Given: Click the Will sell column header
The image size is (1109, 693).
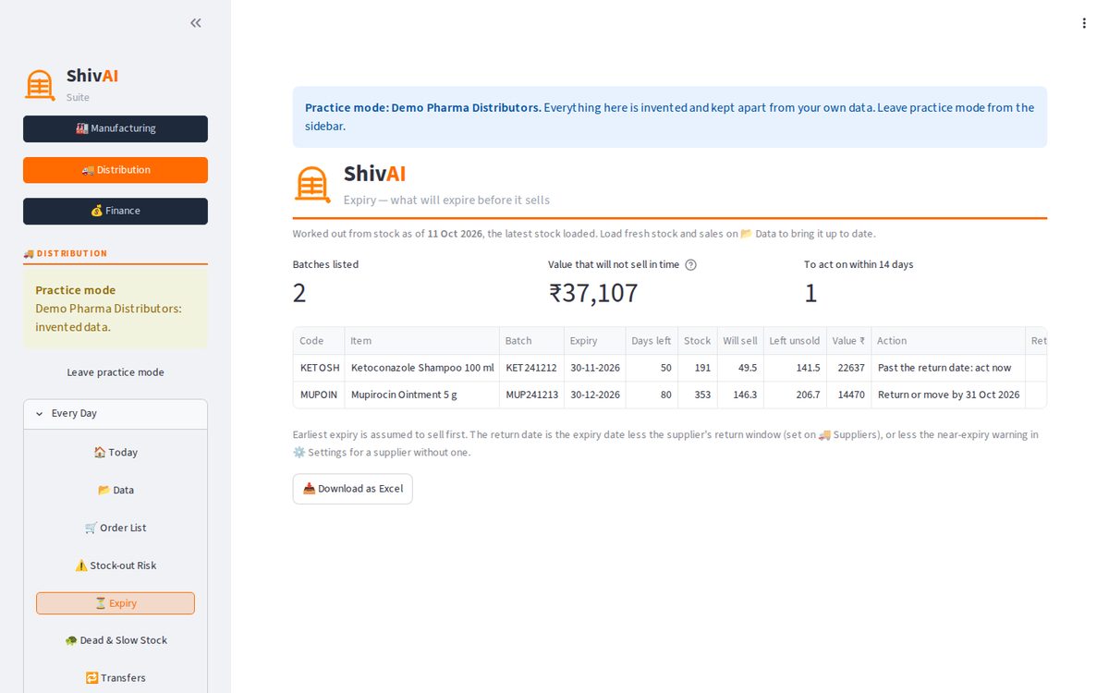Looking at the screenshot, I should [x=740, y=341].
